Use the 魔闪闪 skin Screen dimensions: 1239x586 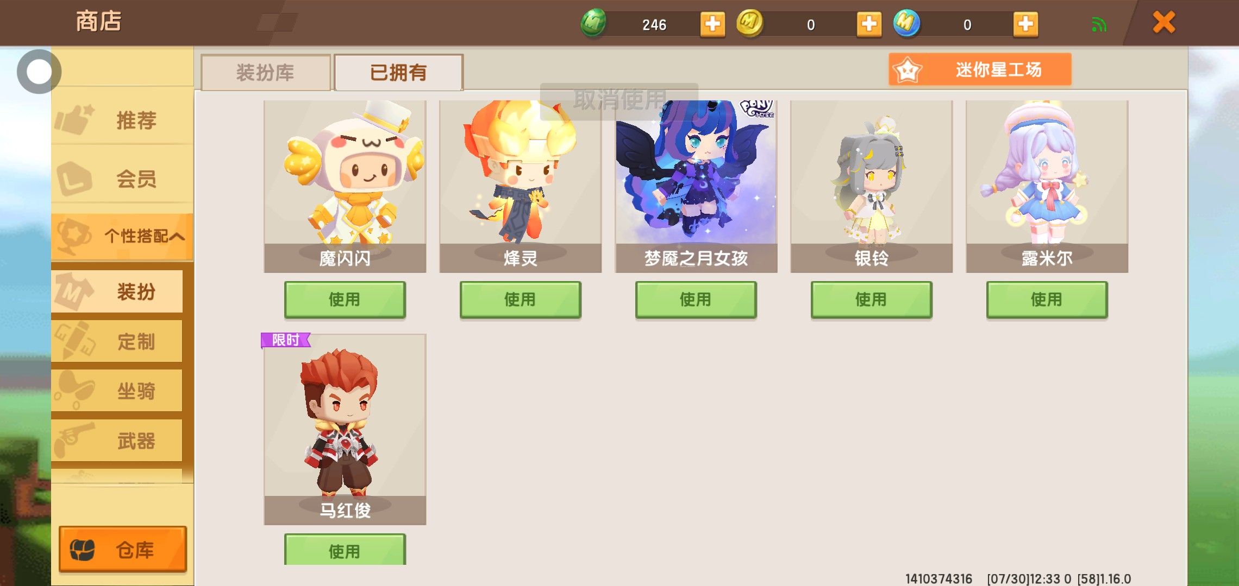coord(345,299)
